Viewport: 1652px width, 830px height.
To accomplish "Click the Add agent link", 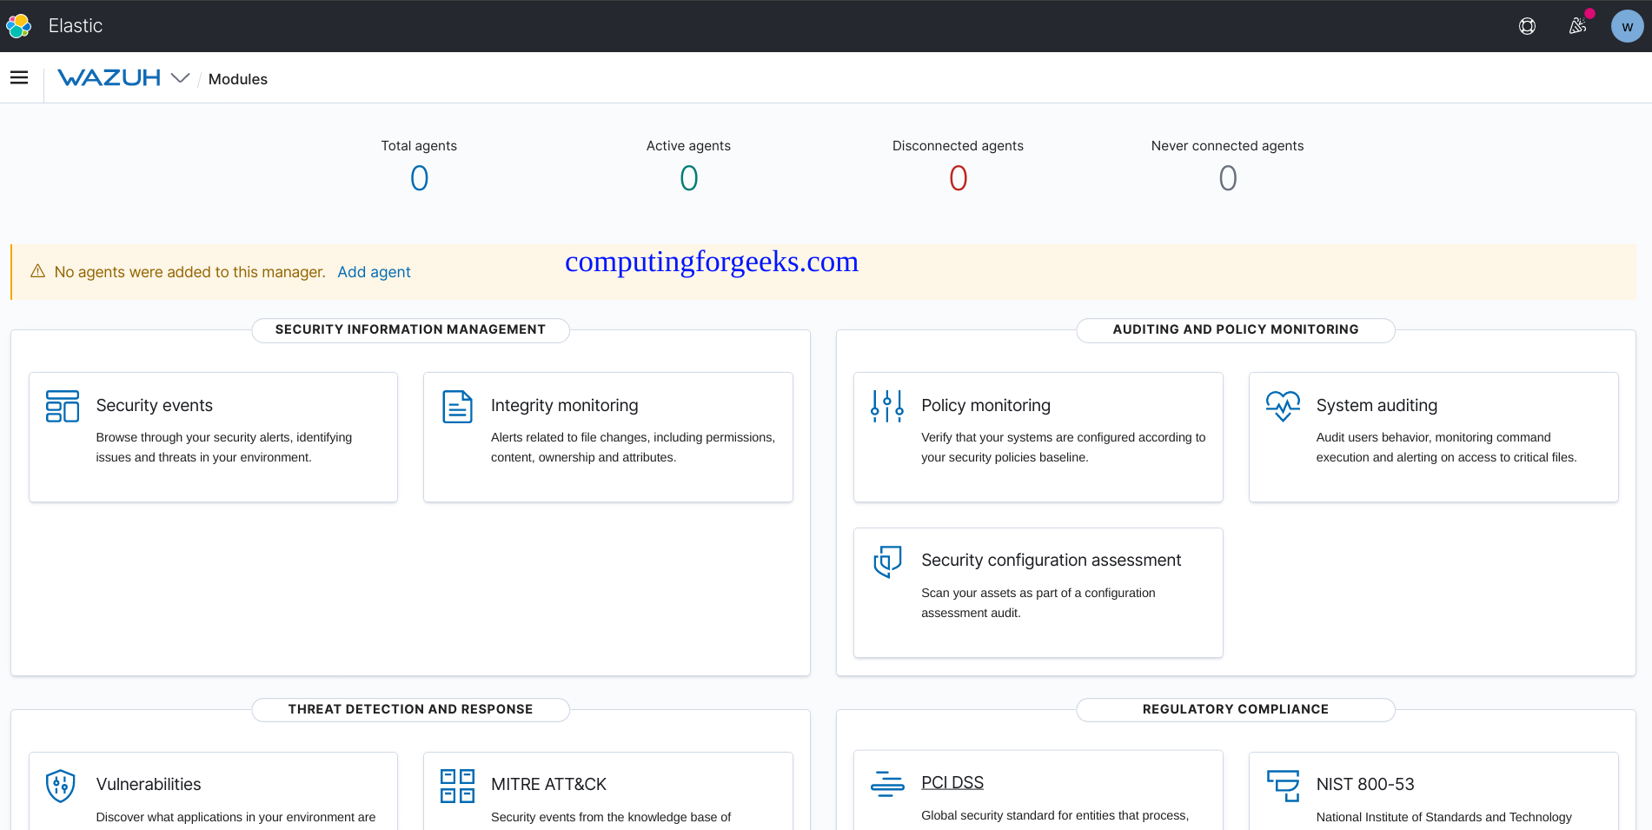I will [x=374, y=272].
